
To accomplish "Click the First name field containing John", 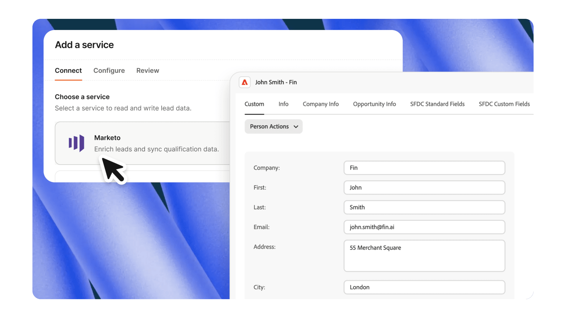I will coord(424,188).
